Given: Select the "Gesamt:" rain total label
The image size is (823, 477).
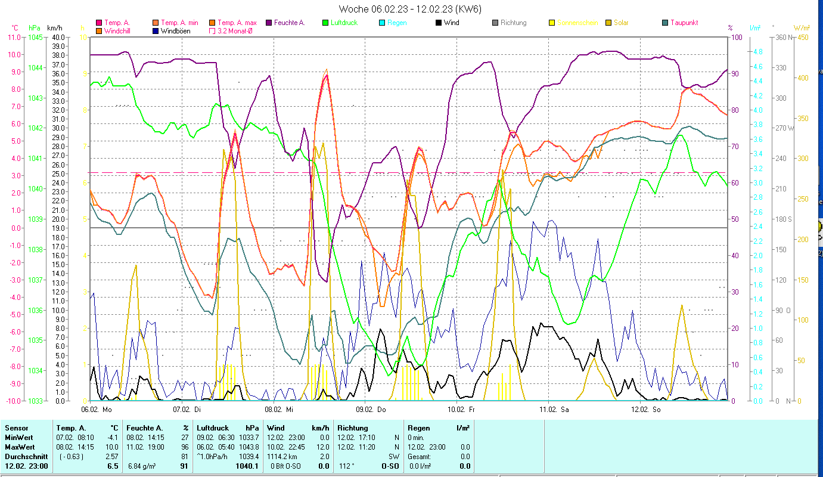Looking at the screenshot, I should (x=420, y=457).
